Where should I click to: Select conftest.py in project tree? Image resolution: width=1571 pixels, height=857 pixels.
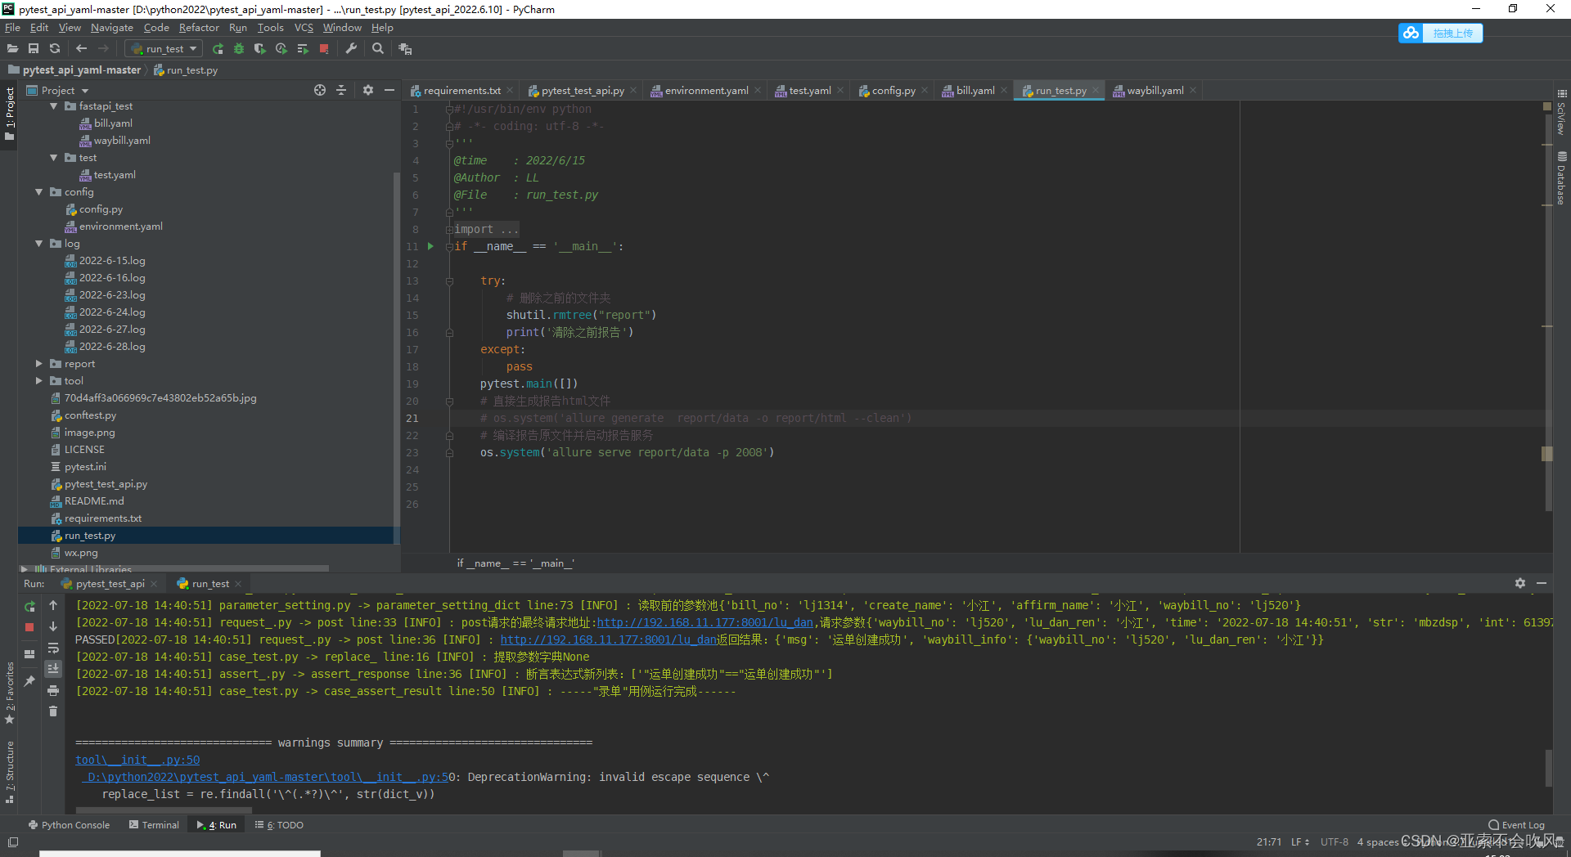(90, 415)
